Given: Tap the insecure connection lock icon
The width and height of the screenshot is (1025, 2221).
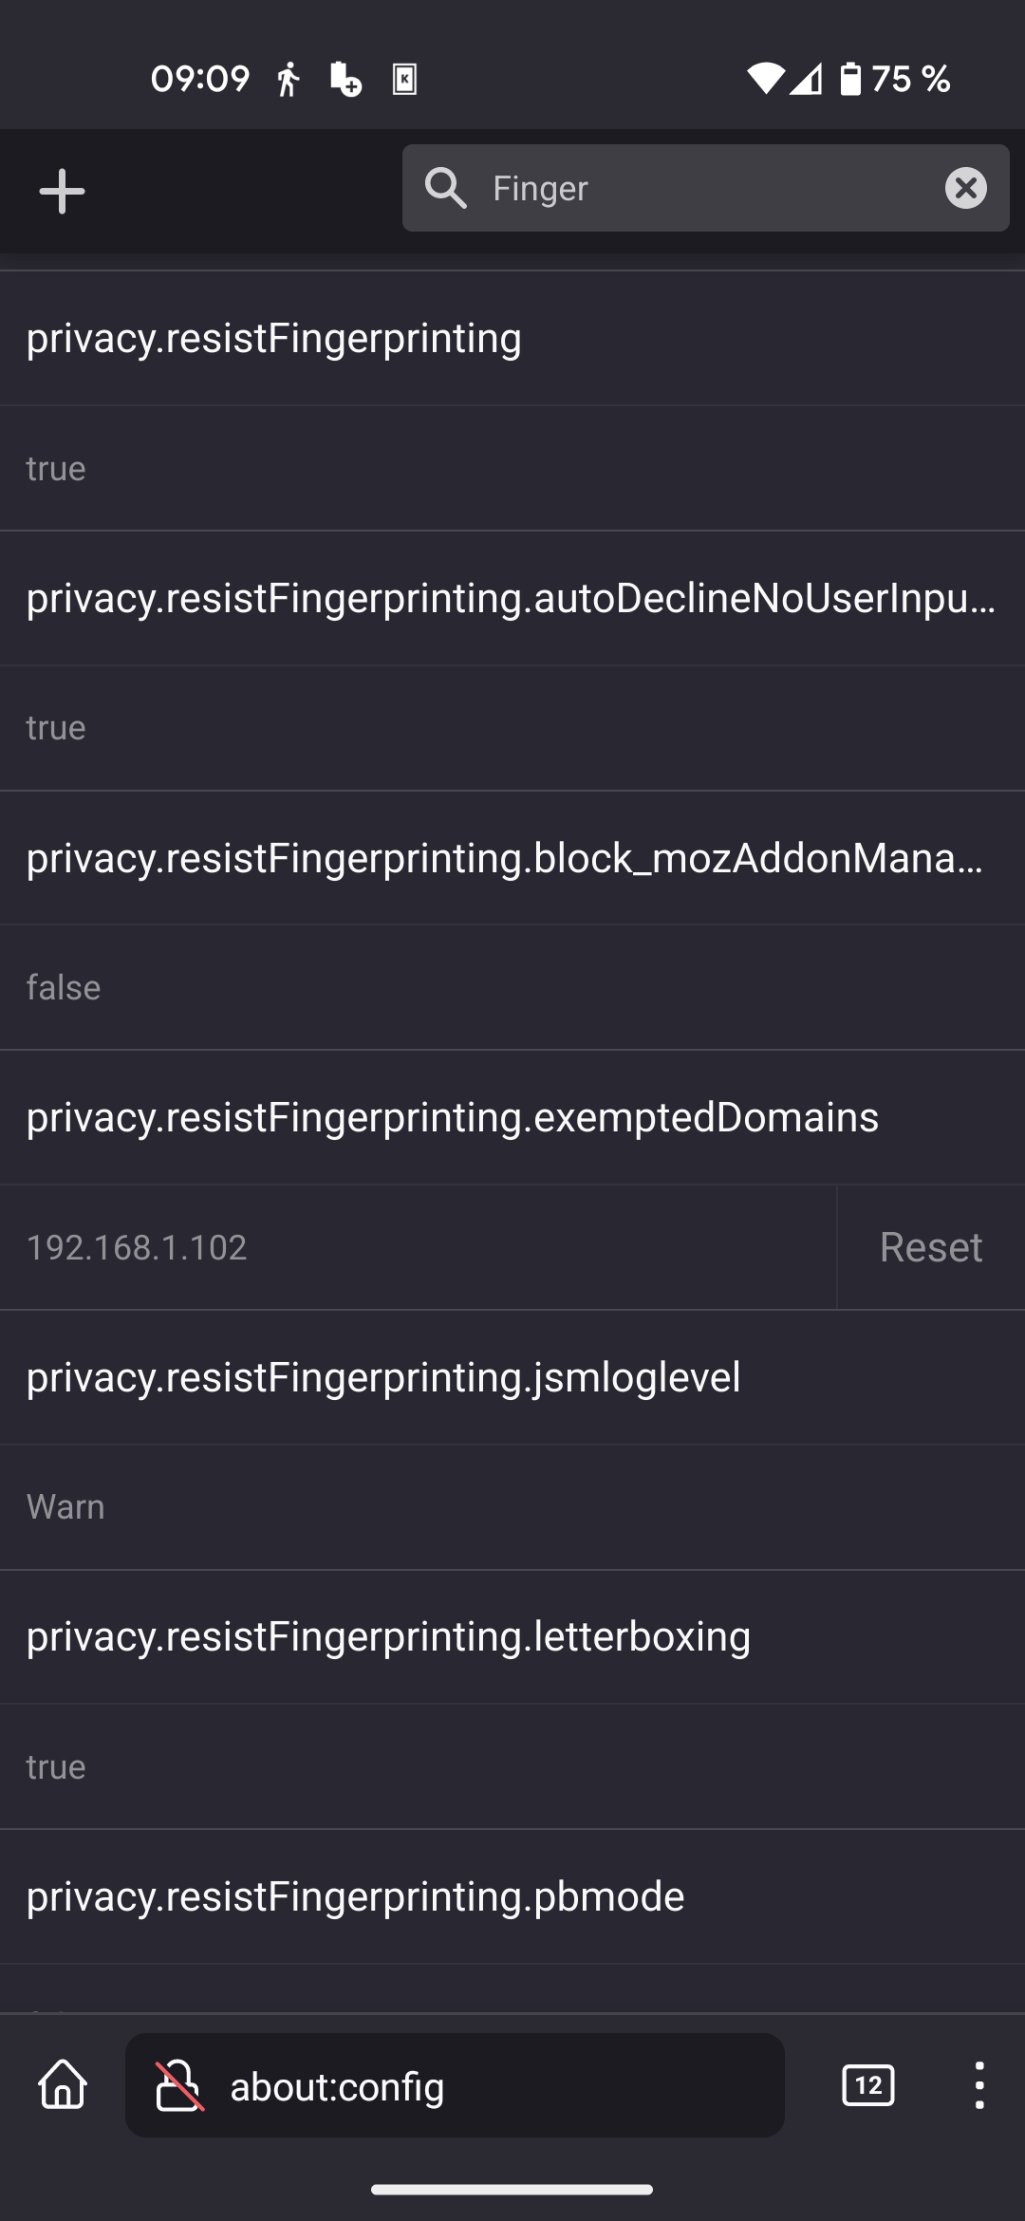Looking at the screenshot, I should [x=179, y=2085].
